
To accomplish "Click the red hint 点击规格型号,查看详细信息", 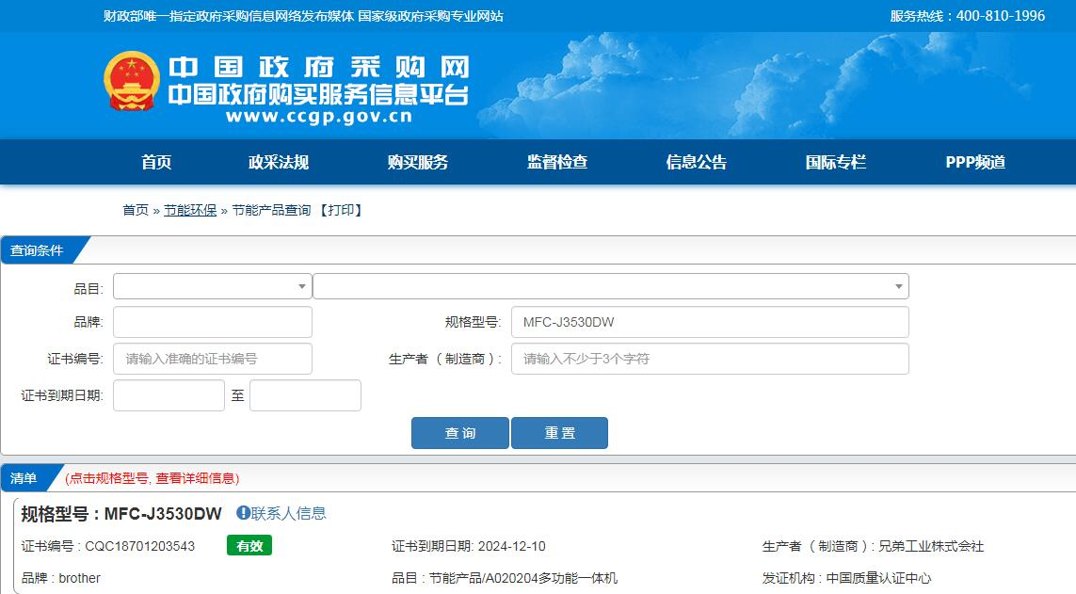I will pyautogui.click(x=153, y=478).
